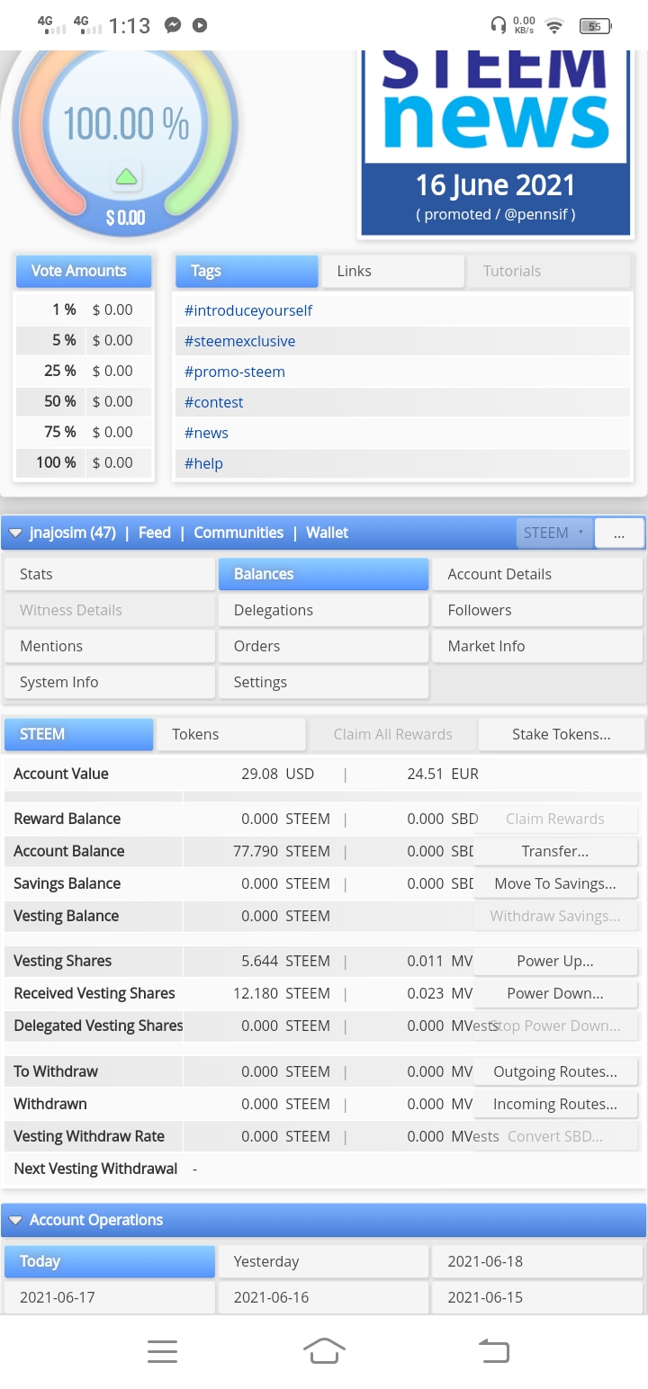
Task: Click the Withdraw Savings... button
Action: click(555, 916)
